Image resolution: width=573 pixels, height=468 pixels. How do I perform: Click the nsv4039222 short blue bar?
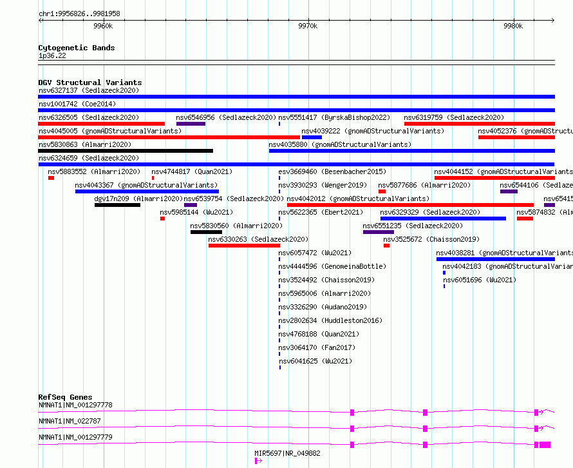coord(312,137)
